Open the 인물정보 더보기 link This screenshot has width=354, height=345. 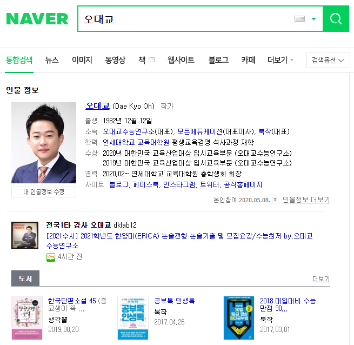pyautogui.click(x=306, y=200)
